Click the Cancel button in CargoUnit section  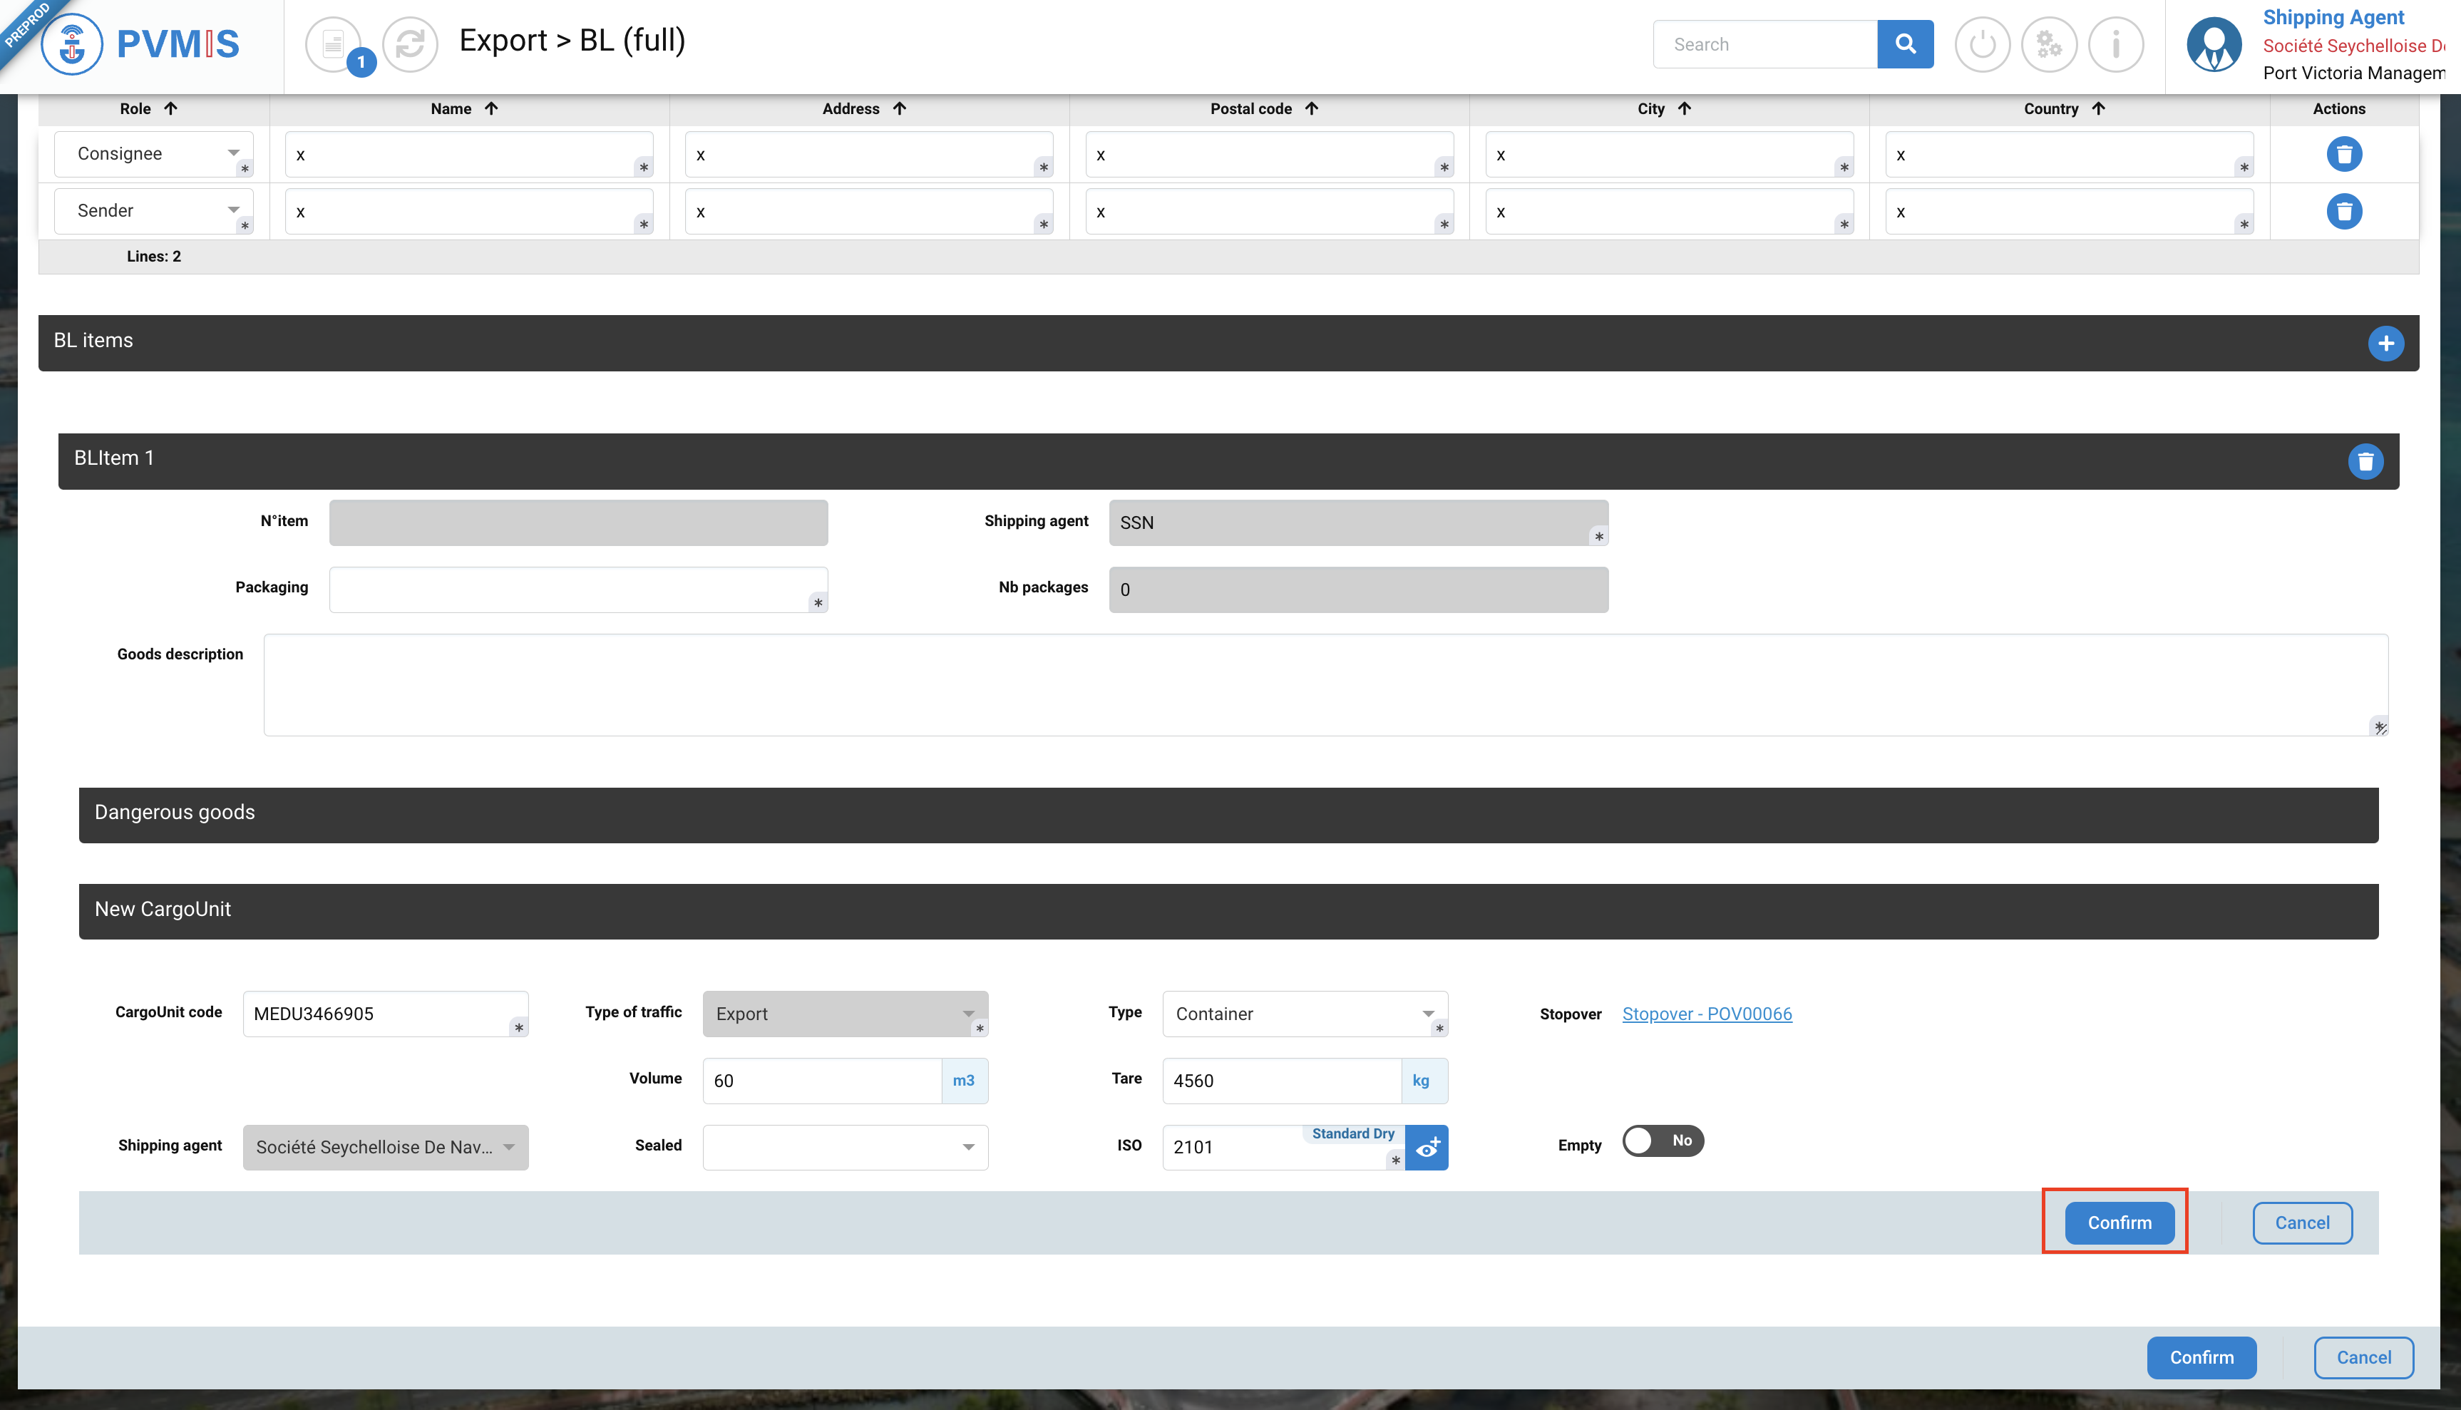2301,1223
